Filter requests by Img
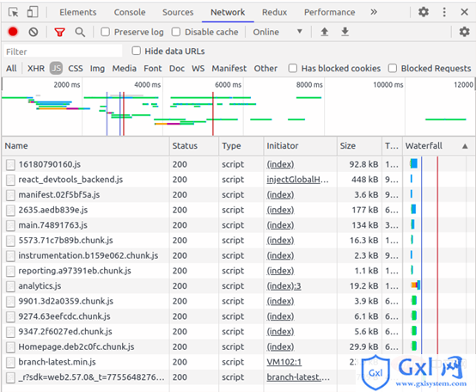Viewport: 476px width, 392px height. click(97, 68)
